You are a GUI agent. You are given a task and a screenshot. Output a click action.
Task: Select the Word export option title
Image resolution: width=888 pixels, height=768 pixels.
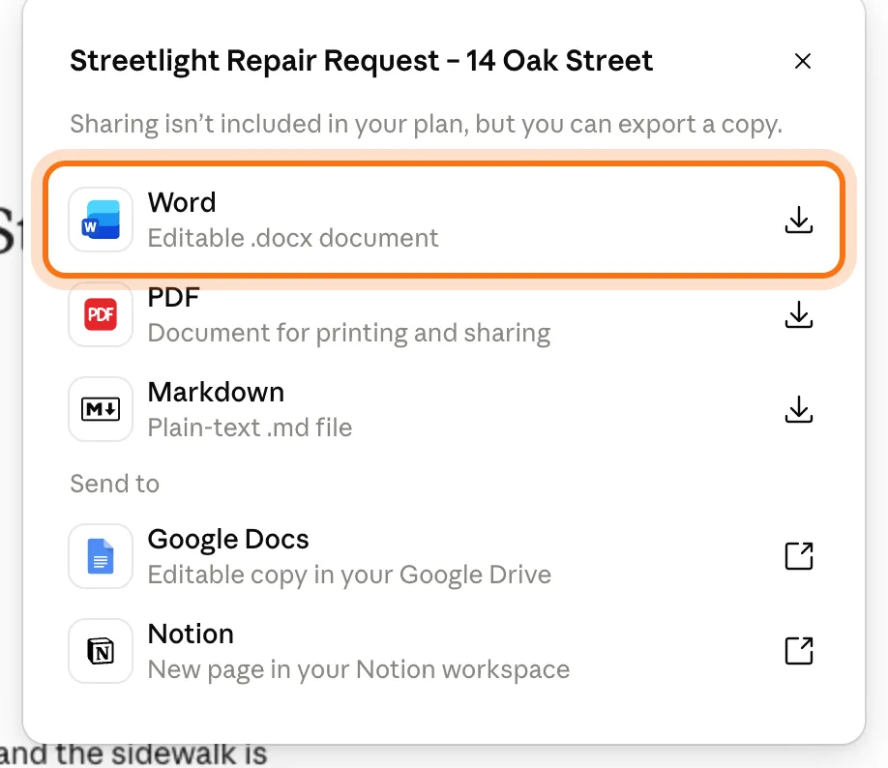pyautogui.click(x=182, y=202)
